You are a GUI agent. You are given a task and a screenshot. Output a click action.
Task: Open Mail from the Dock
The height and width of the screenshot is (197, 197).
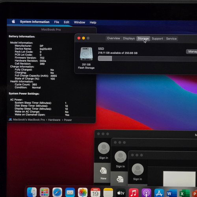[x=70, y=193]
